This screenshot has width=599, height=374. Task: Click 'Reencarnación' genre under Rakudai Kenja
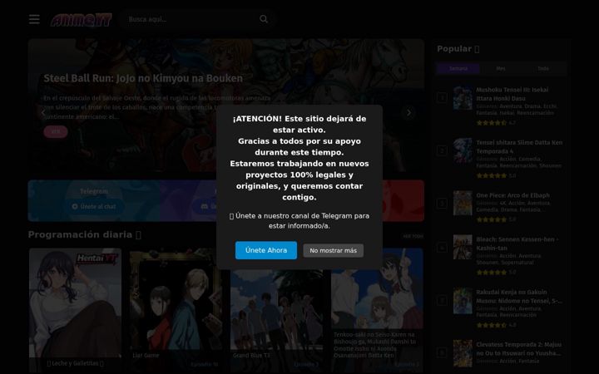(x=517, y=315)
